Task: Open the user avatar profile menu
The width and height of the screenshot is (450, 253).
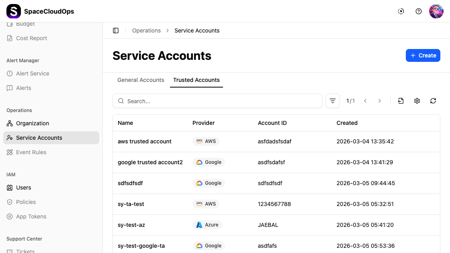Action: (436, 11)
